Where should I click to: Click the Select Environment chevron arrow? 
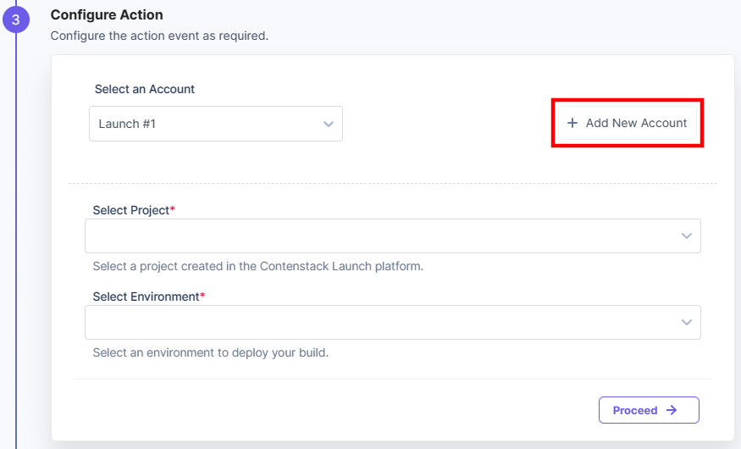coord(687,323)
